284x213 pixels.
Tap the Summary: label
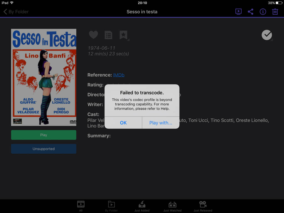pyautogui.click(x=99, y=136)
